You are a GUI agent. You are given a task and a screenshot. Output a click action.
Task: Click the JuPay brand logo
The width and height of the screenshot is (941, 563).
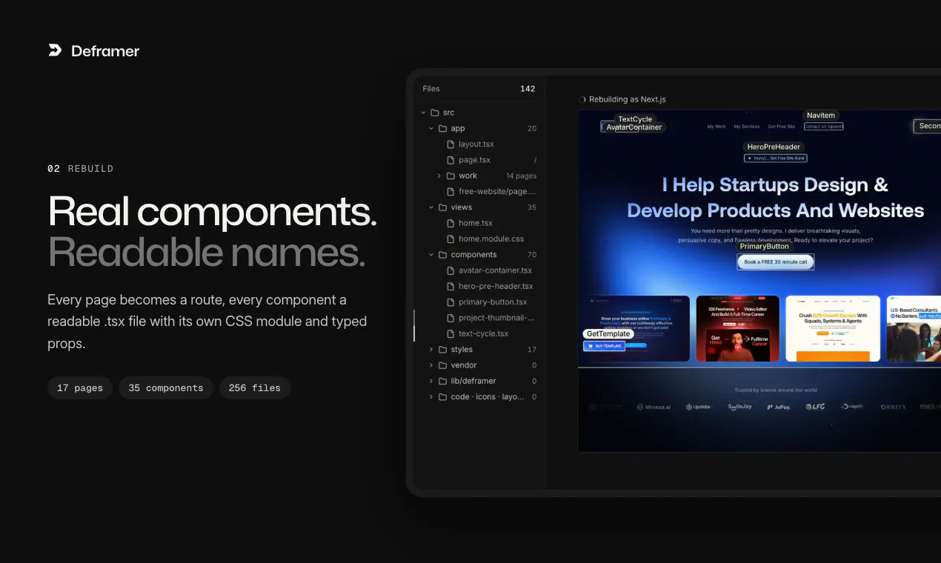coord(778,407)
